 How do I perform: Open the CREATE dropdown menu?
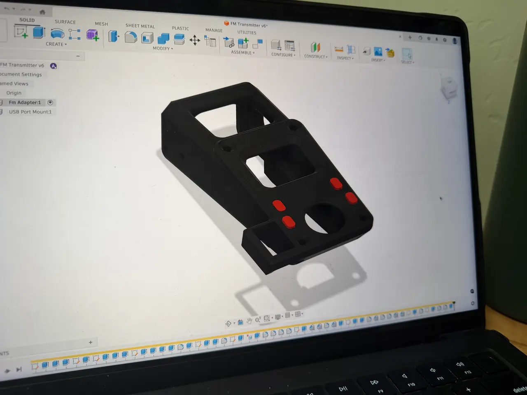[x=56, y=44]
